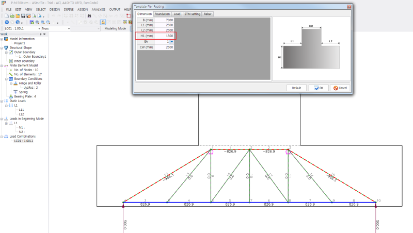This screenshot has width=413, height=233.
Task: Click the Model Information tree icon
Action: point(6,39)
